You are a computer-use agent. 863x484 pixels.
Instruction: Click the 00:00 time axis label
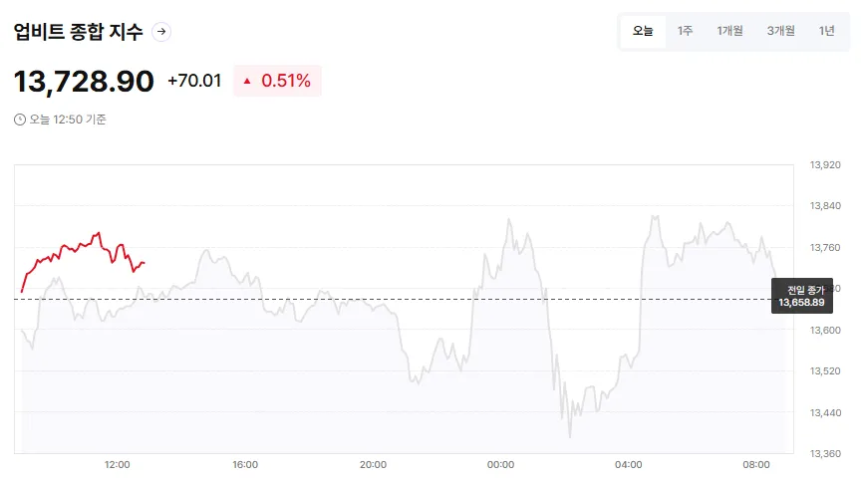coord(500,465)
